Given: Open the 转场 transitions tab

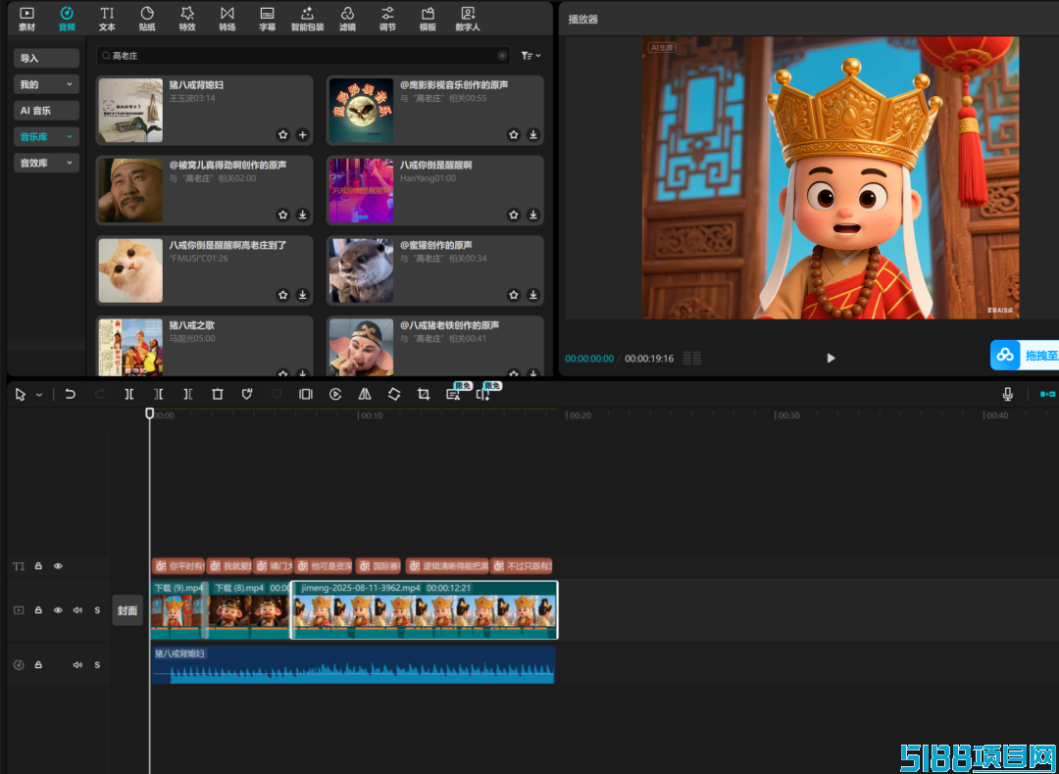Looking at the screenshot, I should 227,19.
